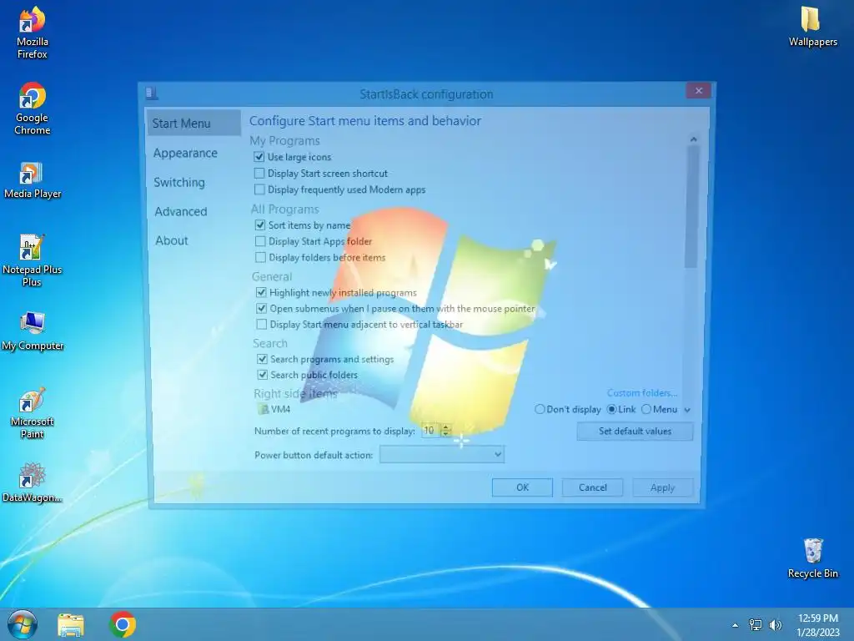The width and height of the screenshot is (854, 641).
Task: Click the Cancel button
Action: (x=593, y=487)
